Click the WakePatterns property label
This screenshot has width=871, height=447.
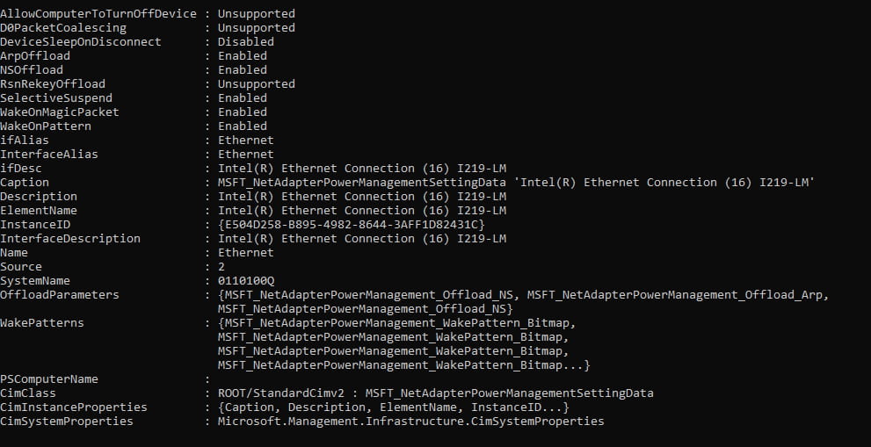click(41, 322)
